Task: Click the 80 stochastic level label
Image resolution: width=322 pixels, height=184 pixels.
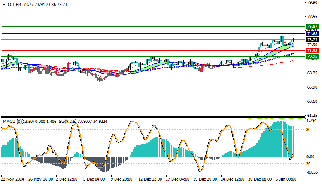Action: [308, 130]
